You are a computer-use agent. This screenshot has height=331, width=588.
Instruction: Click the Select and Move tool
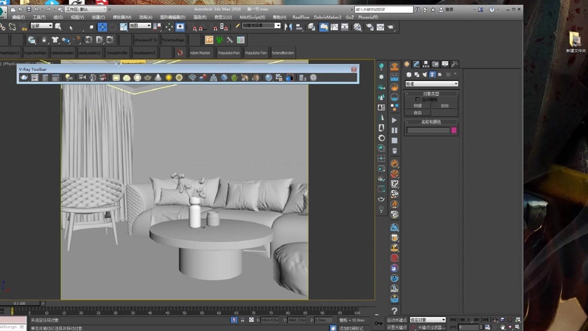(102, 26)
